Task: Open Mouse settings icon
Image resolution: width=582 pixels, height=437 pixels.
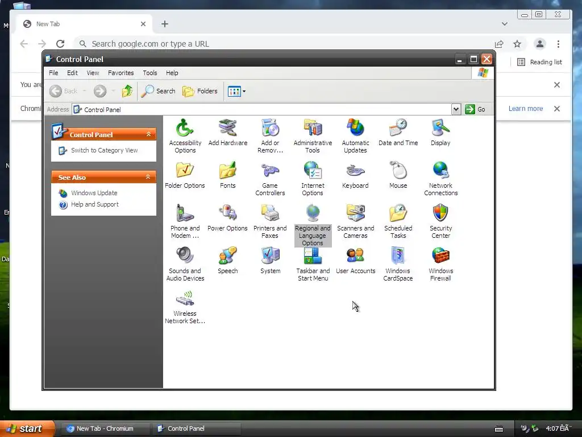Action: [x=398, y=175]
